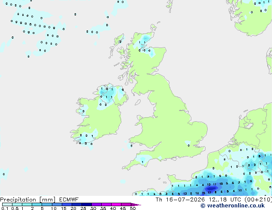This screenshot has width=272, height=210.
Task: Click the above-50 arrow at legend end
Action: pos(136,204)
